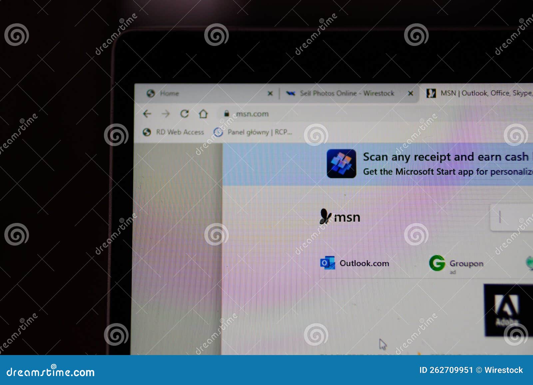Click the msn.com address bar
The image size is (533, 385).
pos(252,114)
